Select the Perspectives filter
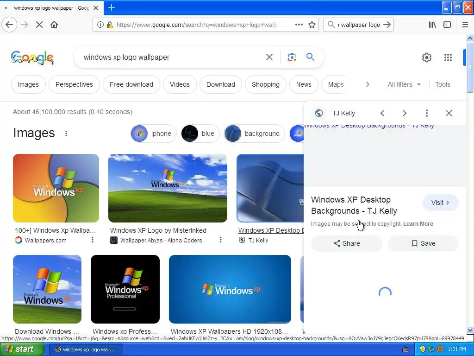474x356 pixels. (74, 84)
